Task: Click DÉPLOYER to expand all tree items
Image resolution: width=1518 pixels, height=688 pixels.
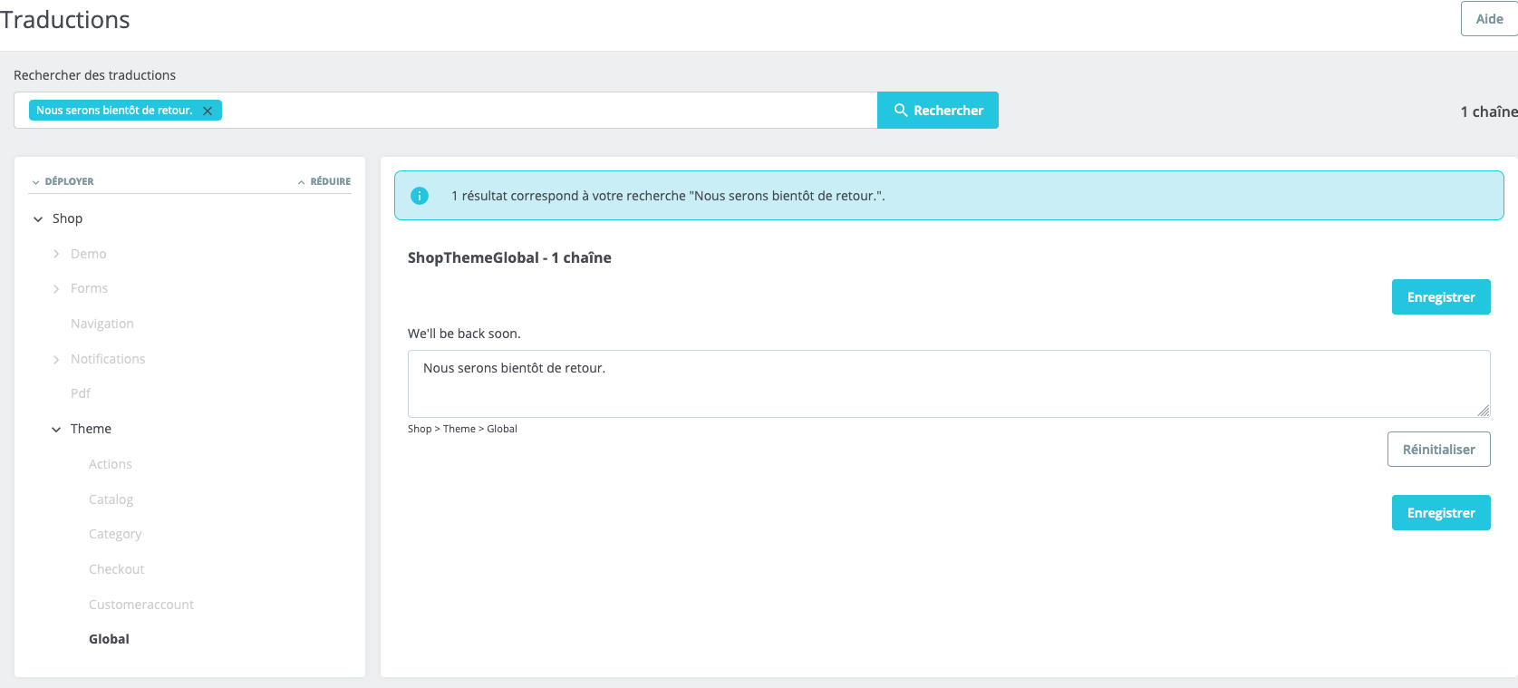Action: pyautogui.click(x=63, y=181)
